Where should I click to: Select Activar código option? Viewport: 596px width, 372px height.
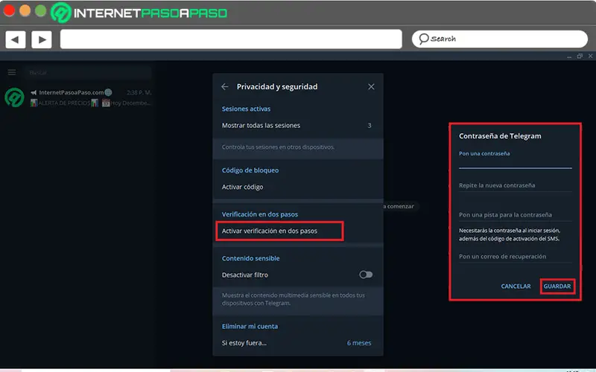(x=297, y=187)
